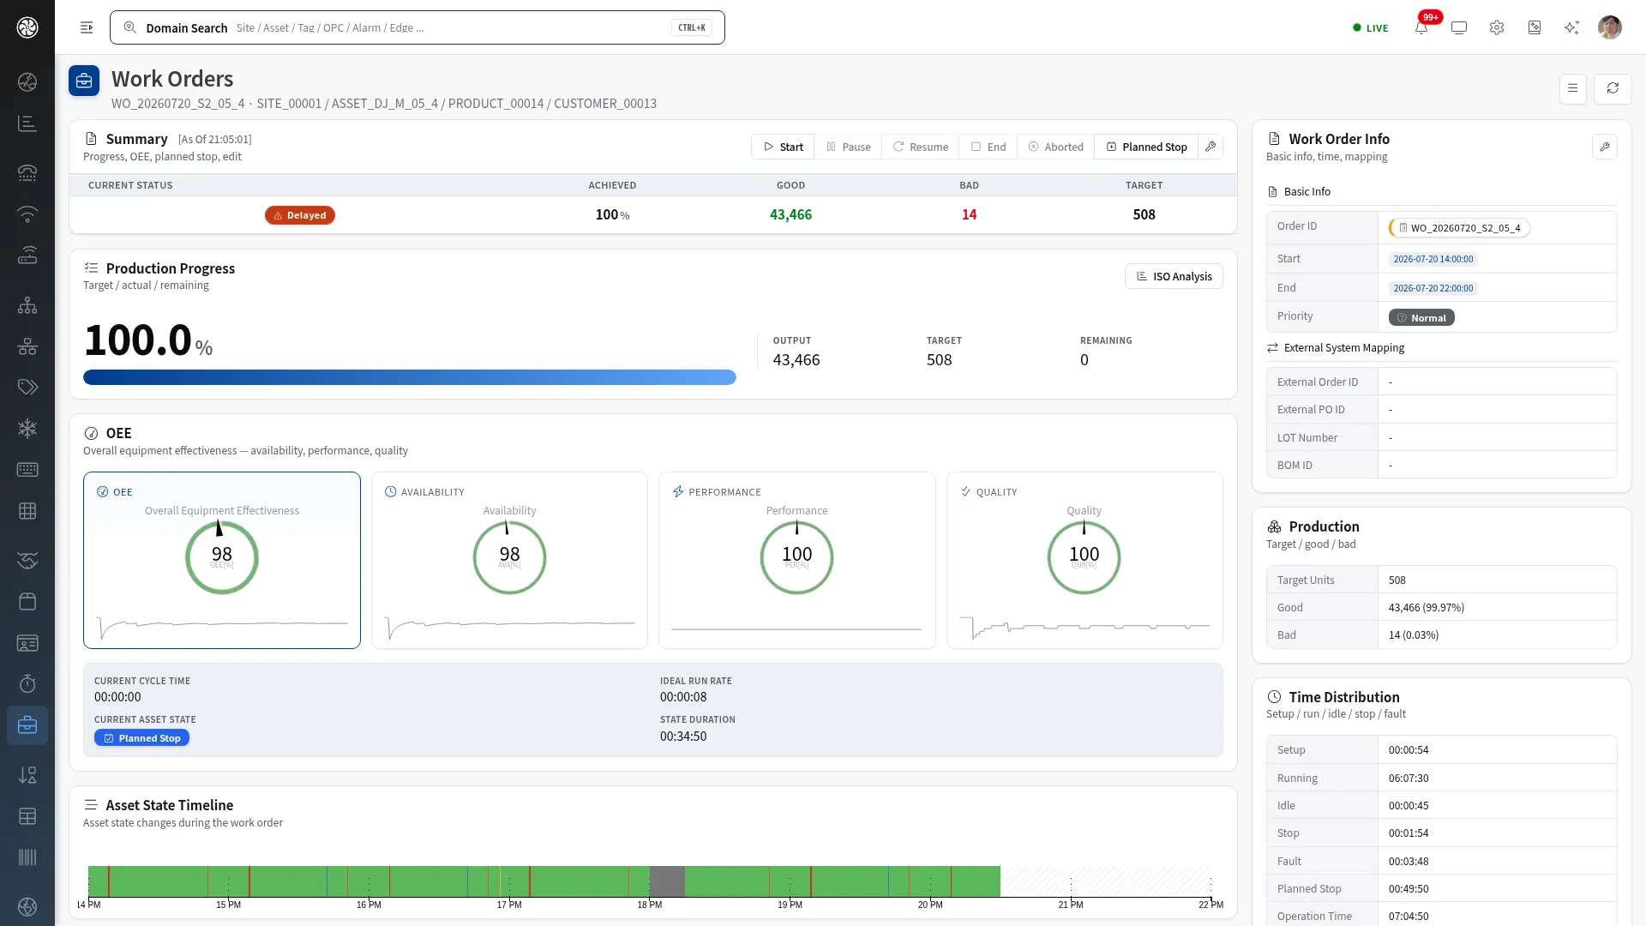Click the Delayed status badge
1646x926 pixels.
299,215
